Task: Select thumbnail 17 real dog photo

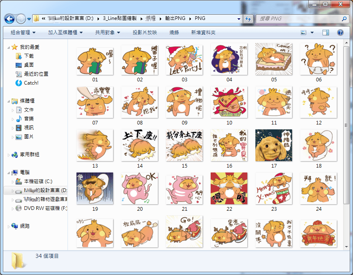Action: 274,145
